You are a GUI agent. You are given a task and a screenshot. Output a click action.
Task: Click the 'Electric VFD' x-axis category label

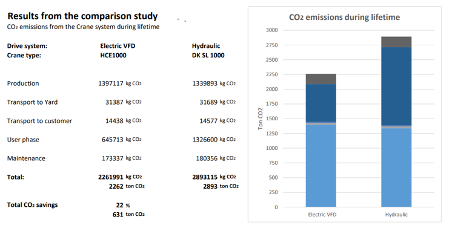point(322,215)
